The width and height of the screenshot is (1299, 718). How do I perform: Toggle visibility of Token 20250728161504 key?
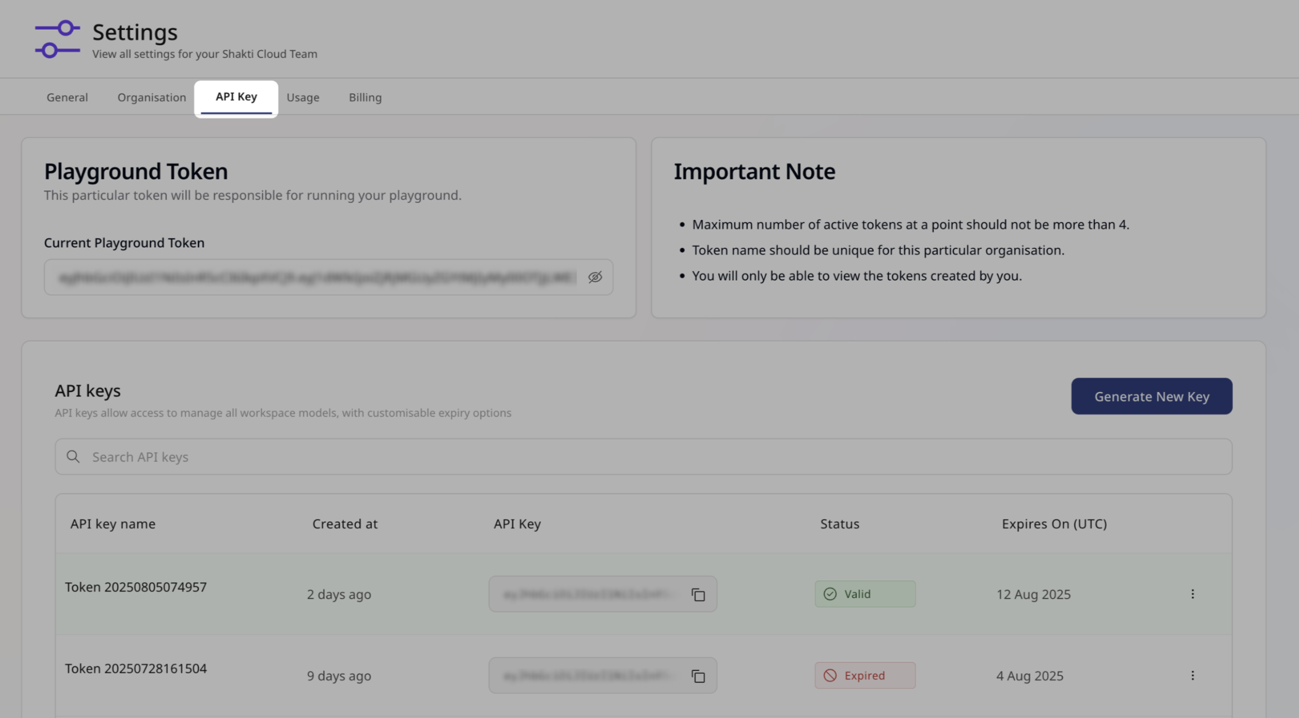point(698,675)
